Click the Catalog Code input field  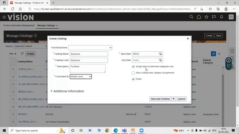pyautogui.click(x=89, y=60)
